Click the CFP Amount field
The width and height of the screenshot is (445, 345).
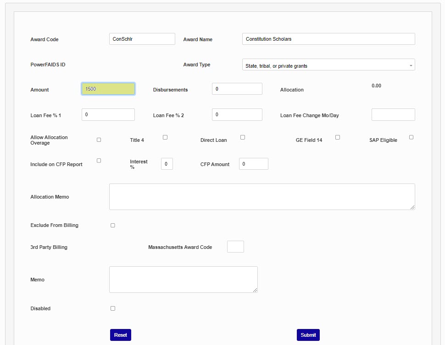pos(253,164)
